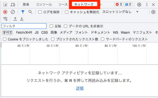Switch to the コンソール tab
The width and height of the screenshot is (158, 98).
(44, 4)
